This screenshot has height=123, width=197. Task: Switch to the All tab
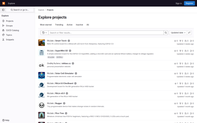pyautogui.click(x=88, y=25)
